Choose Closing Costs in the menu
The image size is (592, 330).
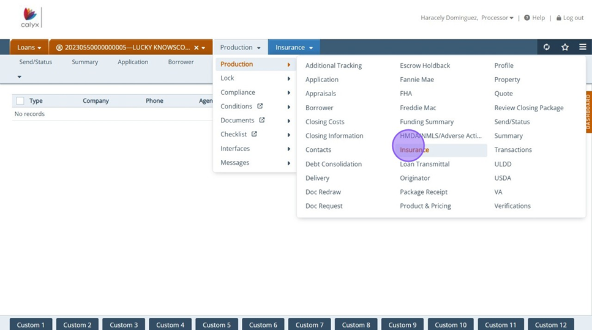coord(324,122)
